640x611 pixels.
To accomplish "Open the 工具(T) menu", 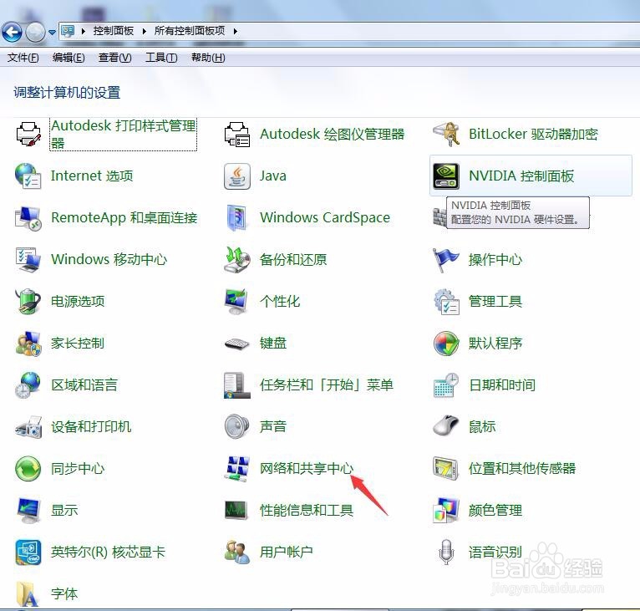I will (x=161, y=58).
